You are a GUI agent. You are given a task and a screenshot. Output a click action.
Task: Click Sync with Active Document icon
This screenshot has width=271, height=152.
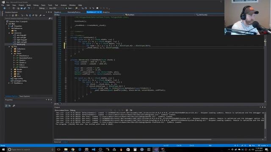click(27, 15)
